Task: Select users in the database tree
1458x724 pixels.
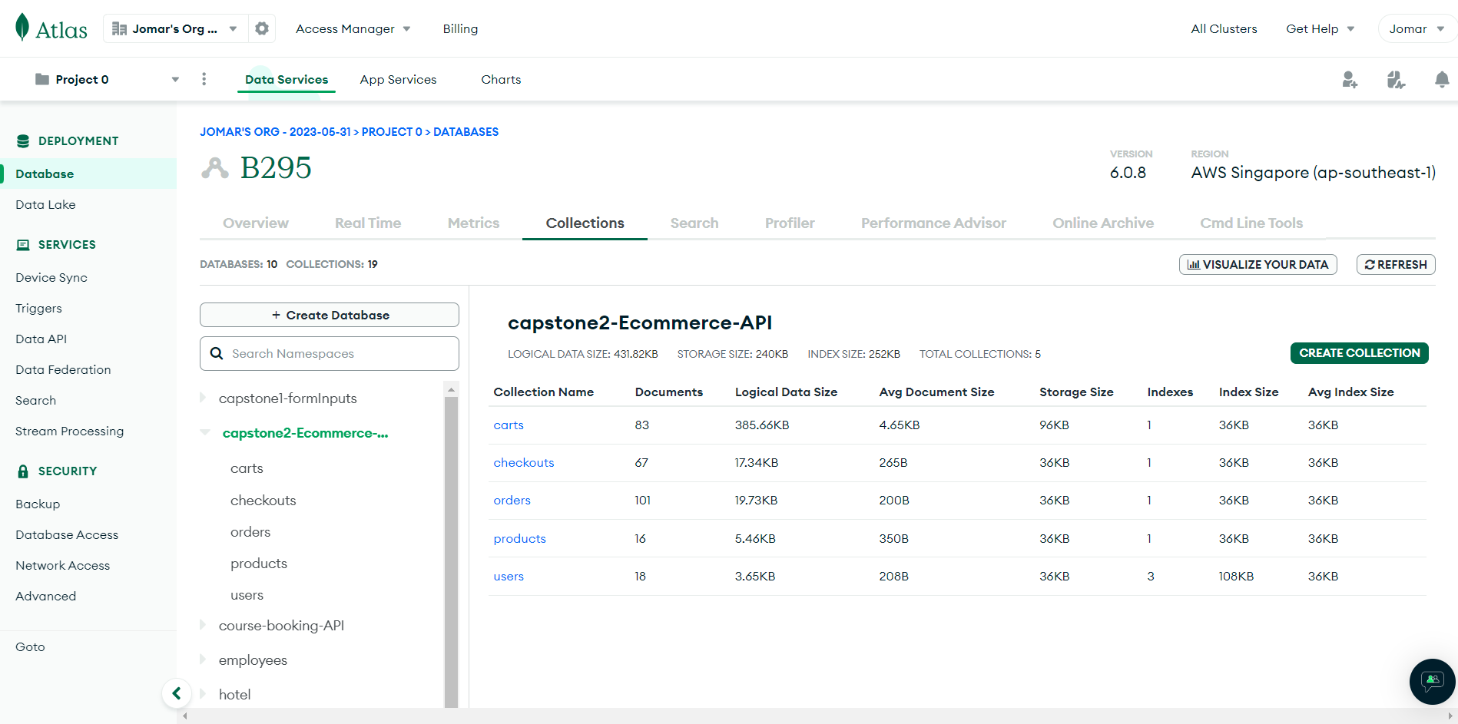Action: (x=247, y=594)
